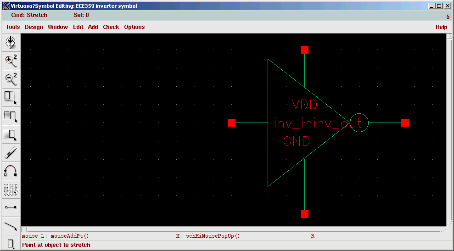This screenshot has width=454, height=251.
Task: Click the Undo curved arrow icon
Action: [x=11, y=171]
